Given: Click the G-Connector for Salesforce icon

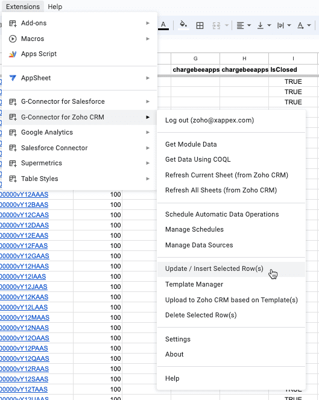Looking at the screenshot, I should pos(13,101).
